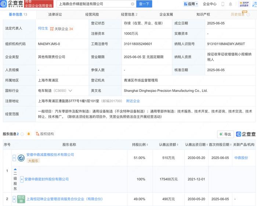Click 大股东 tag
The image size is (257, 206).
click(33, 161)
